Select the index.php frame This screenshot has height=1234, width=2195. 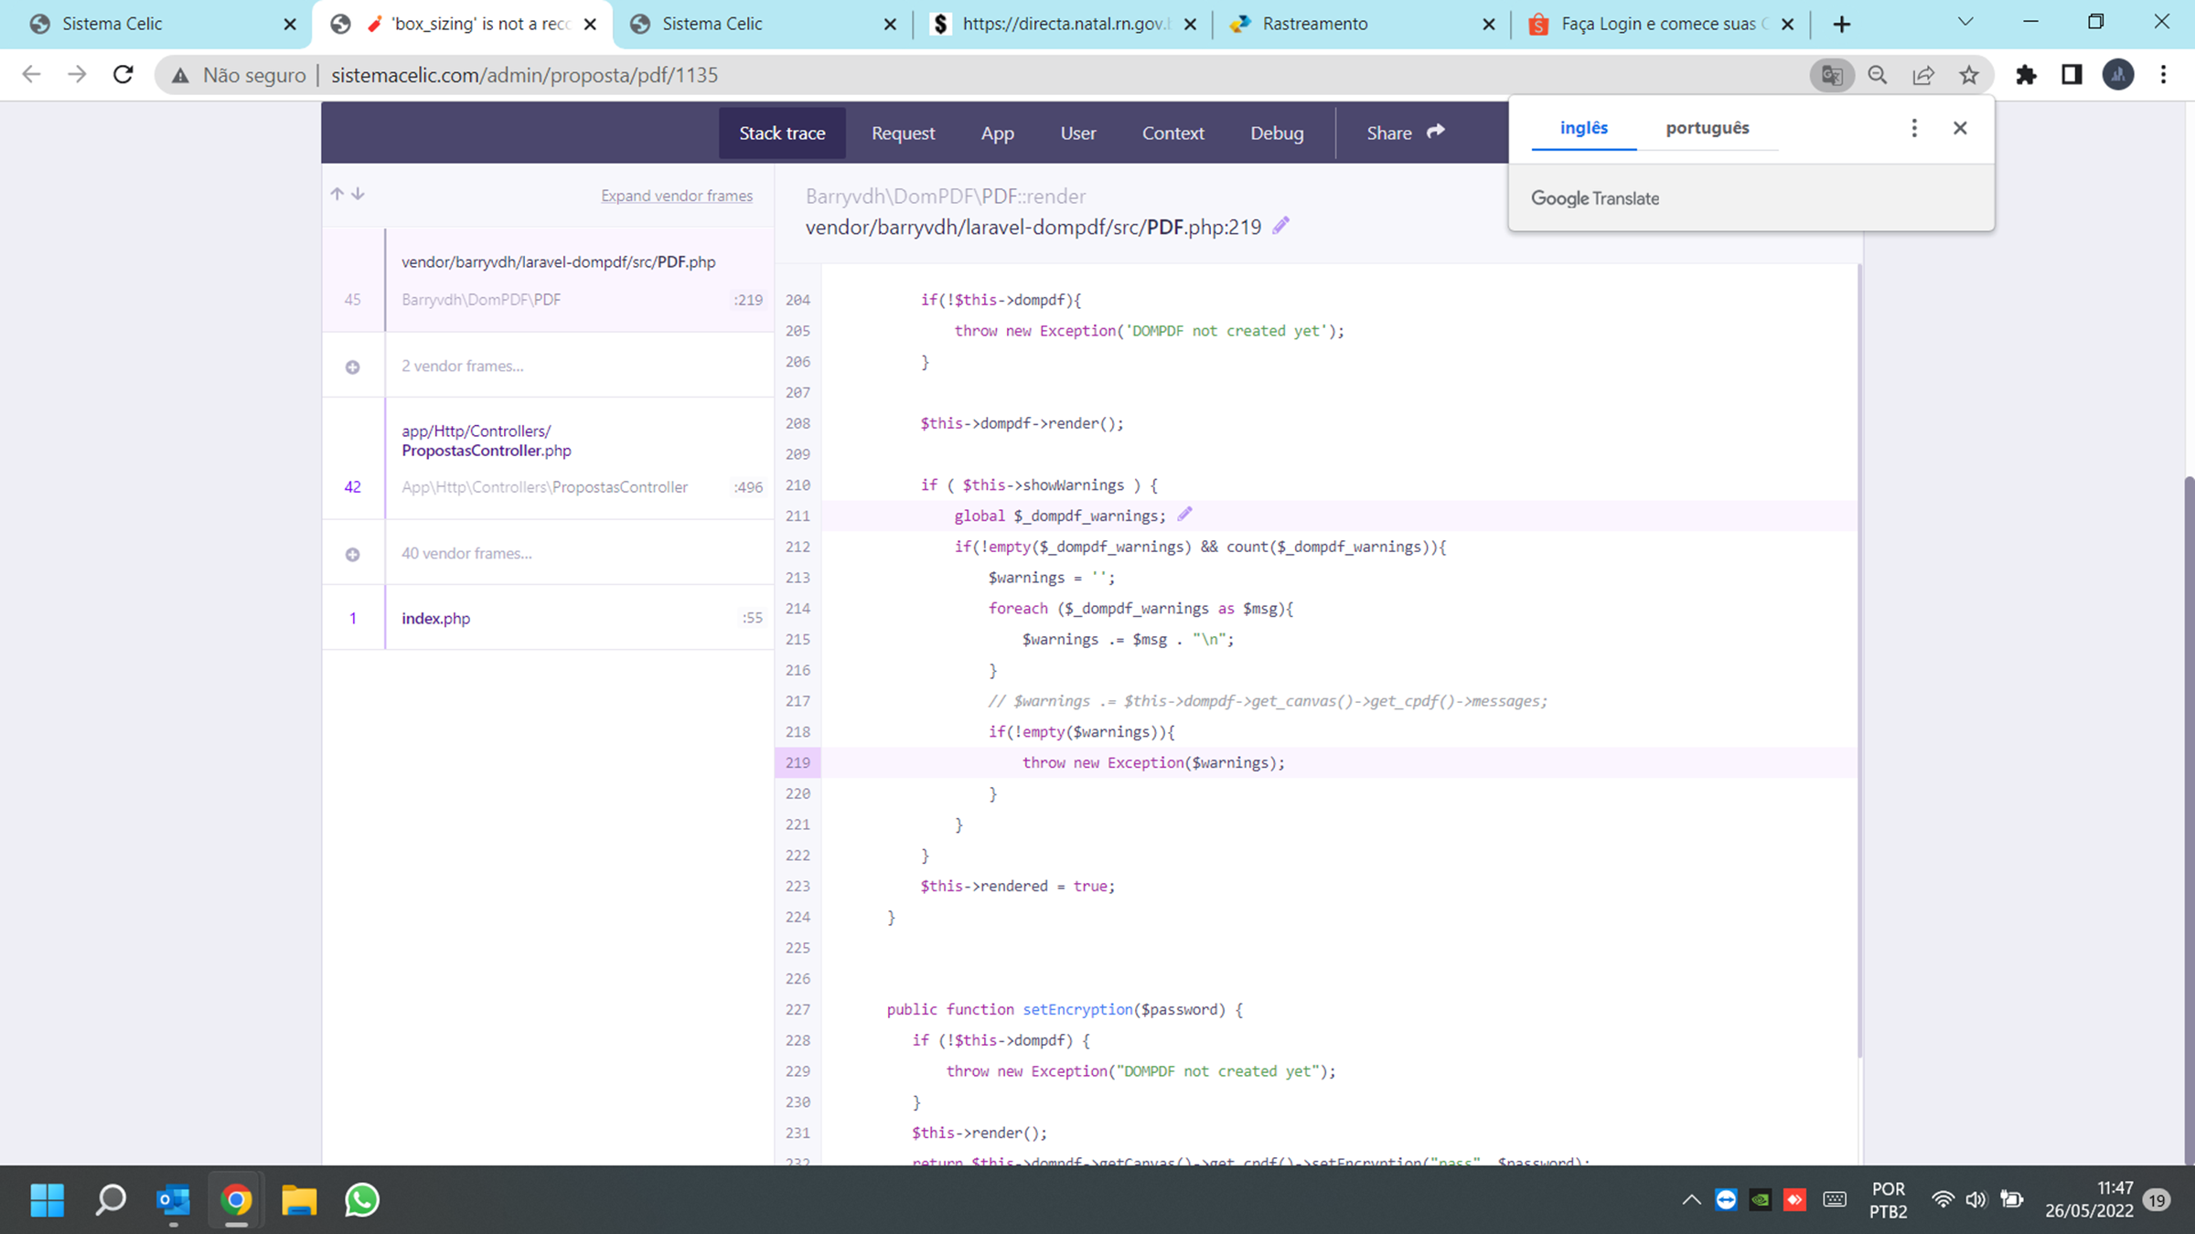[547, 618]
